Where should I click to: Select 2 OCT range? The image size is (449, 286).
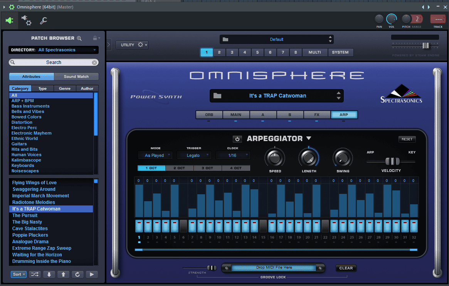pos(179,168)
